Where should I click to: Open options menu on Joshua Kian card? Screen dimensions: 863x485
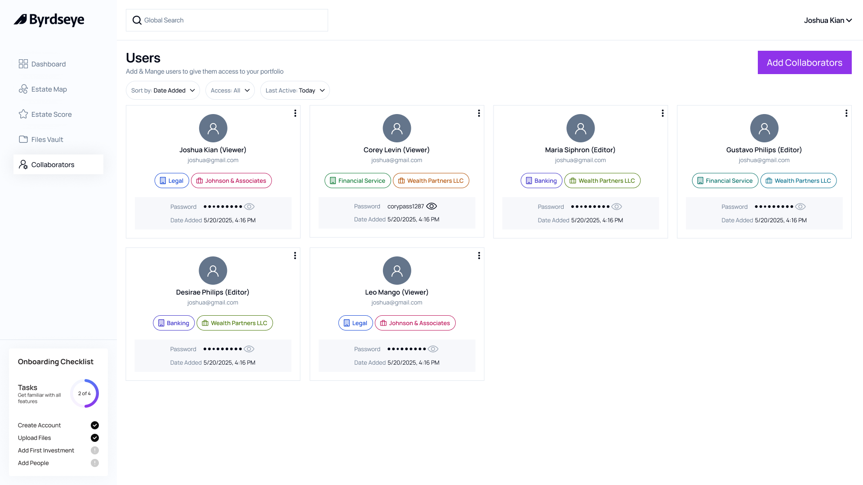click(x=295, y=113)
